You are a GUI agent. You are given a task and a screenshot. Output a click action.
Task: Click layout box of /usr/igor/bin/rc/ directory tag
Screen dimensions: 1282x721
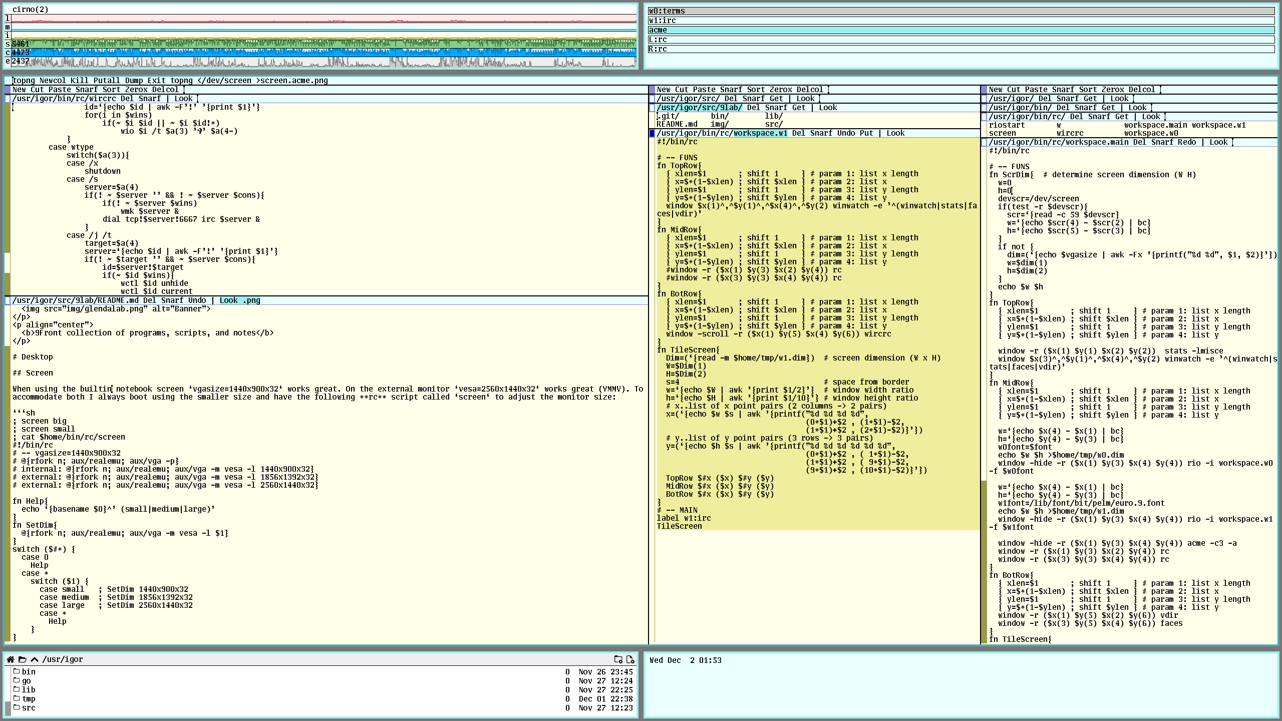point(984,117)
